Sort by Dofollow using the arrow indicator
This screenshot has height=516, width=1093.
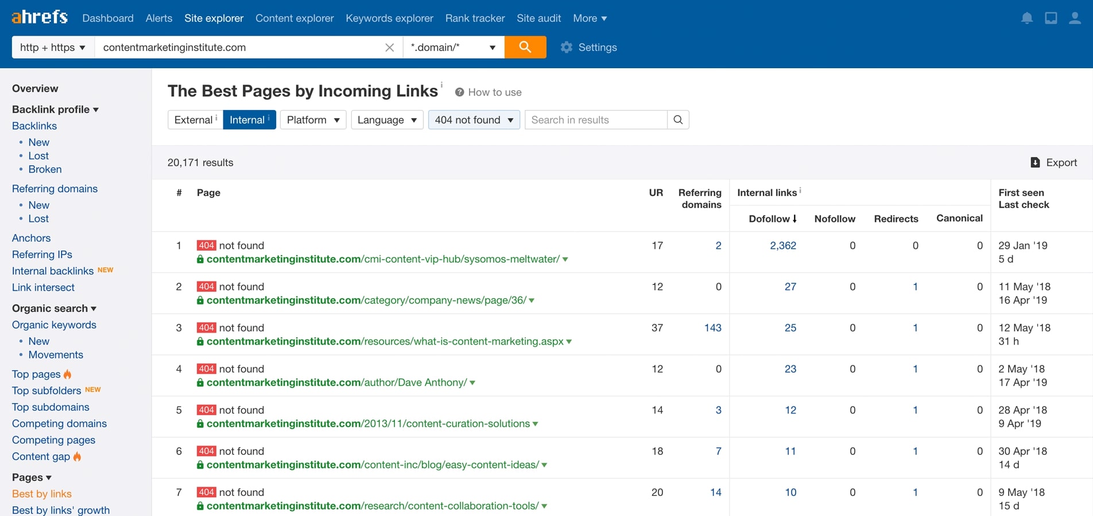pyautogui.click(x=795, y=218)
